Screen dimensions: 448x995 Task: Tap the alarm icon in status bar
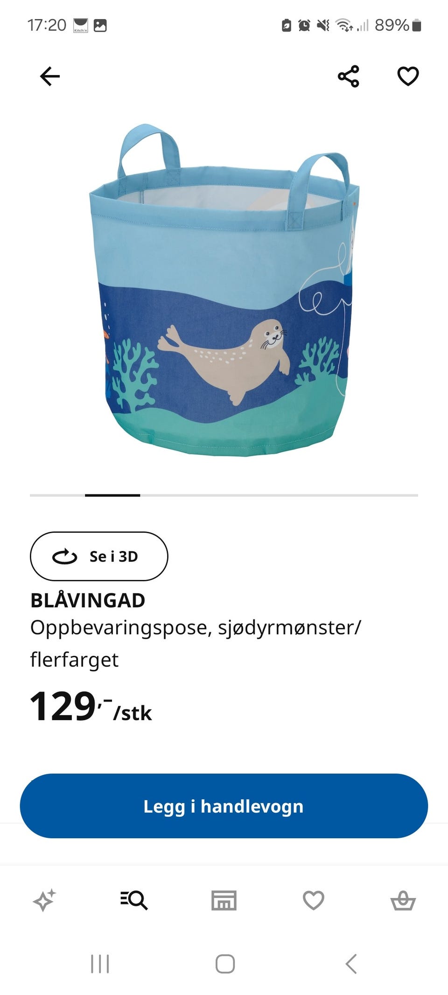pos(304,25)
